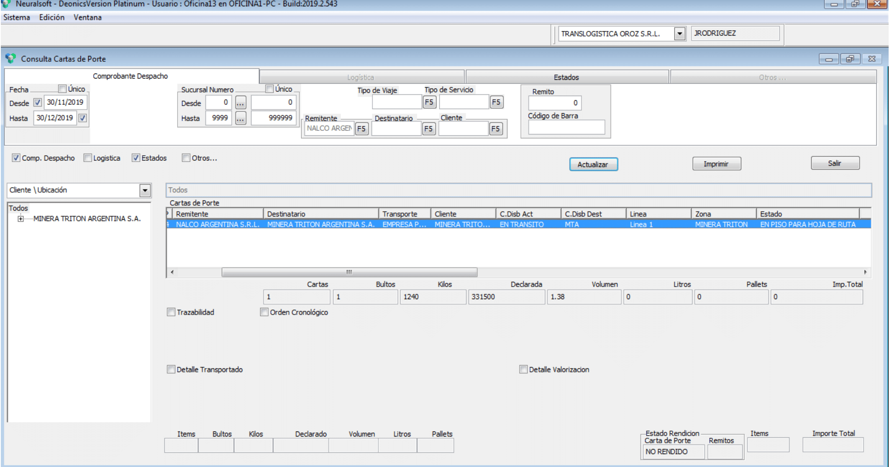This screenshot has width=889, height=467.
Task: Open the TRANSLOGISTICA OROZ S.R.L. company dropdown
Action: coord(680,33)
